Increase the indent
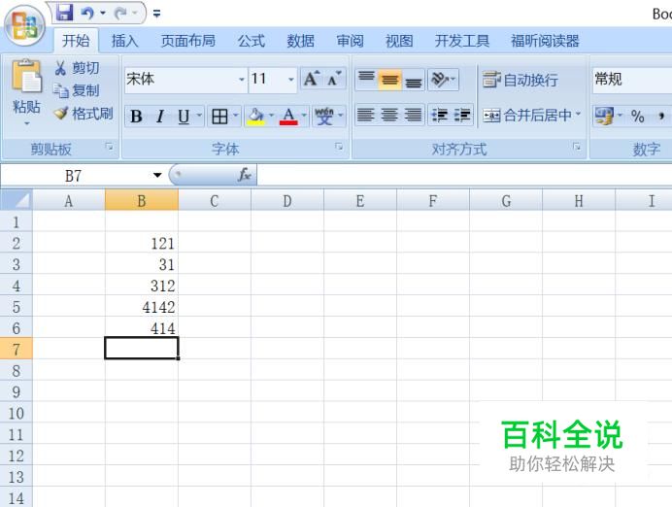The height and width of the screenshot is (507, 672). coord(462,115)
